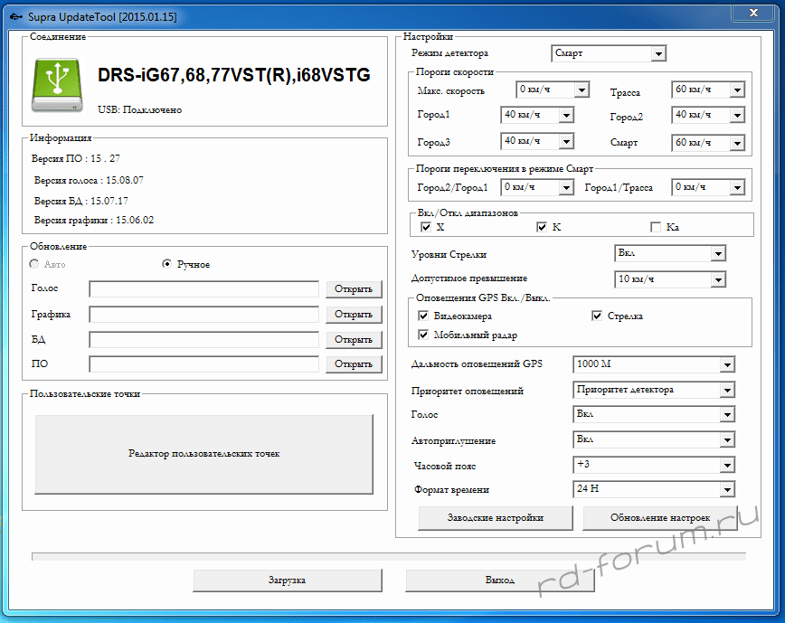Image resolution: width=785 pixels, height=623 pixels.
Task: Select the Ручное update radio button
Action: [x=166, y=264]
